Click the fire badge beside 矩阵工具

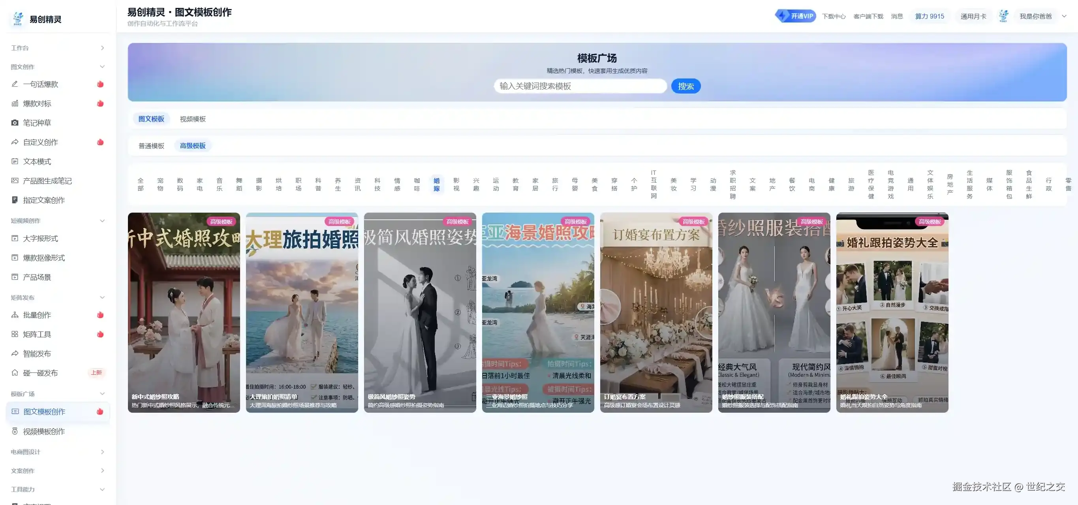(100, 334)
